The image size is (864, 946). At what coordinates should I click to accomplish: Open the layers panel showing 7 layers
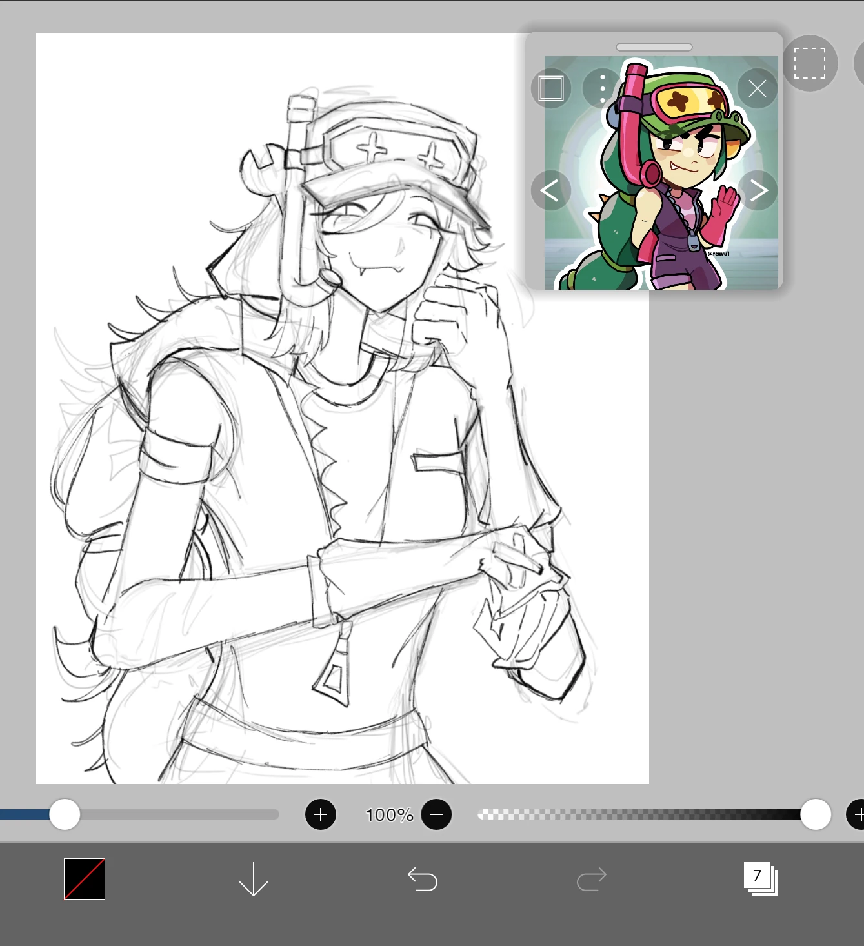pyautogui.click(x=760, y=878)
